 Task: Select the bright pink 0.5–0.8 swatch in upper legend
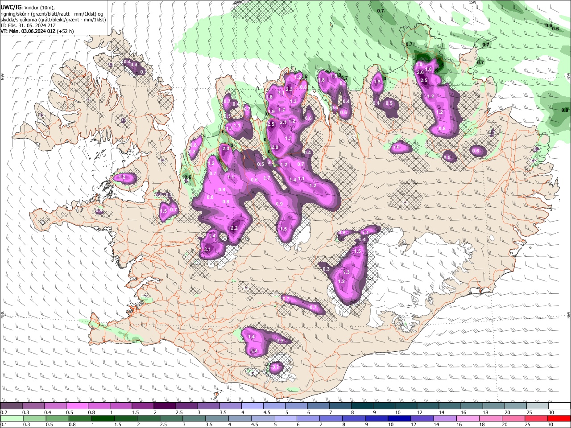pos(77,406)
